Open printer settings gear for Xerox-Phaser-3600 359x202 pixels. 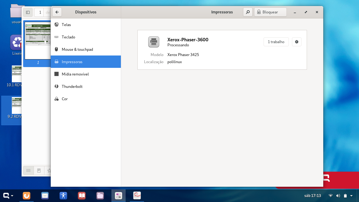pos(297,42)
